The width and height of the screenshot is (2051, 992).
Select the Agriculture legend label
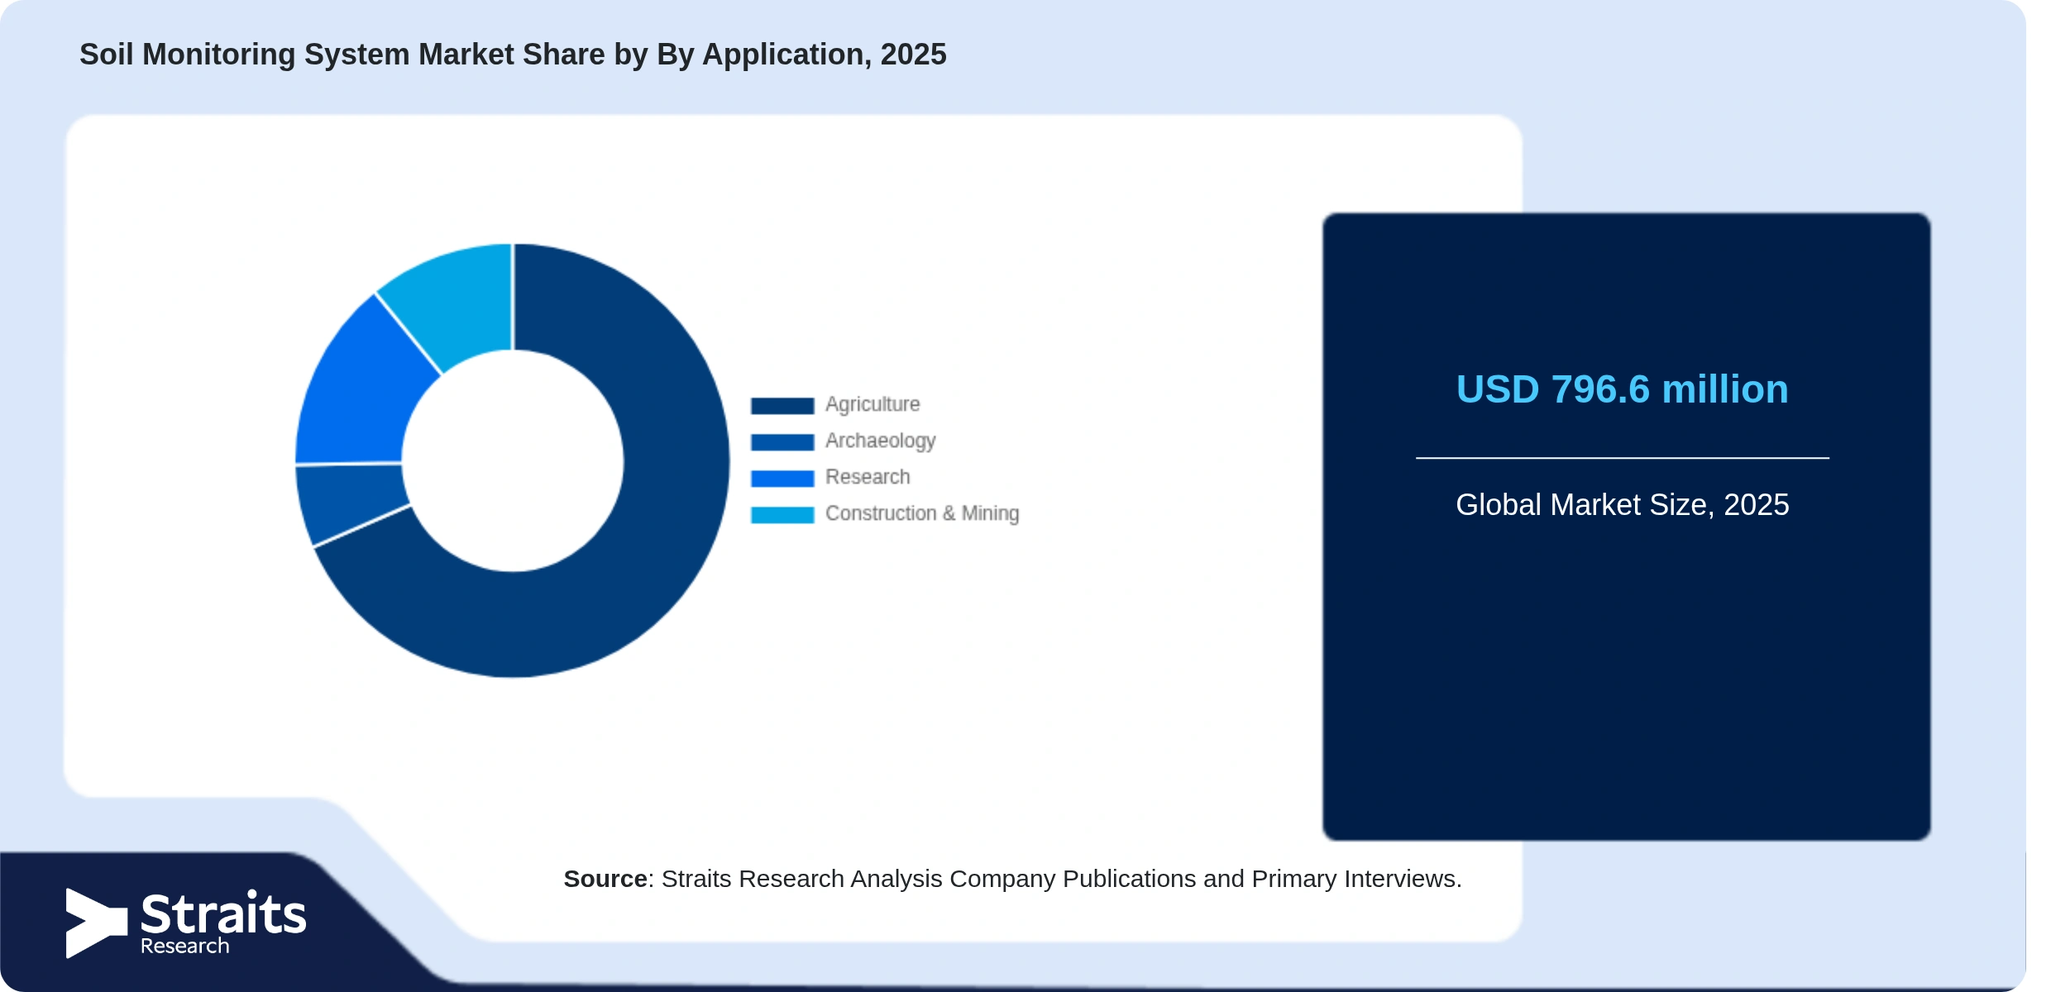(873, 404)
